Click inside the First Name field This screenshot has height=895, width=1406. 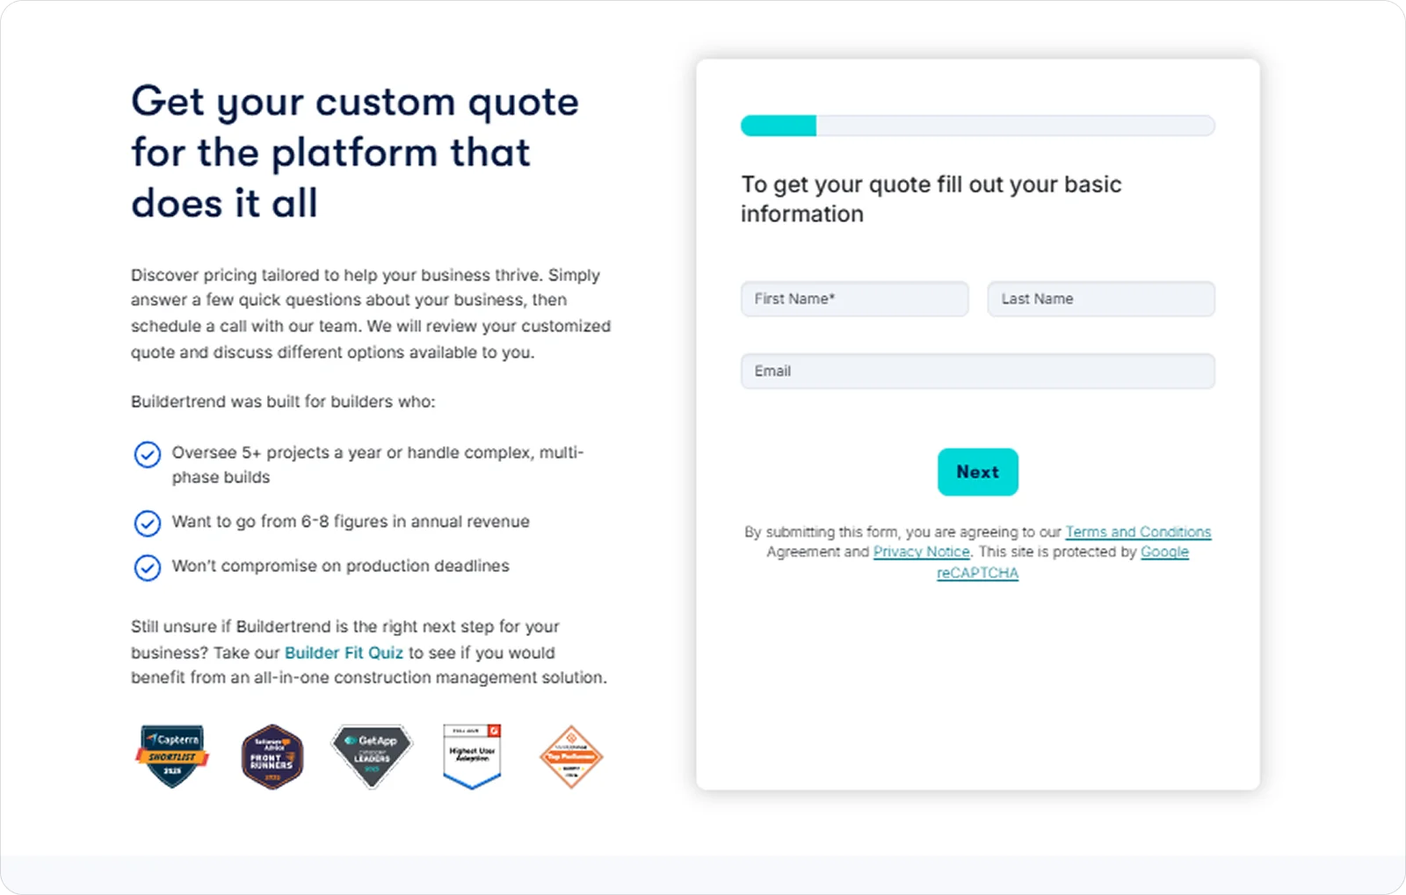[x=853, y=299]
